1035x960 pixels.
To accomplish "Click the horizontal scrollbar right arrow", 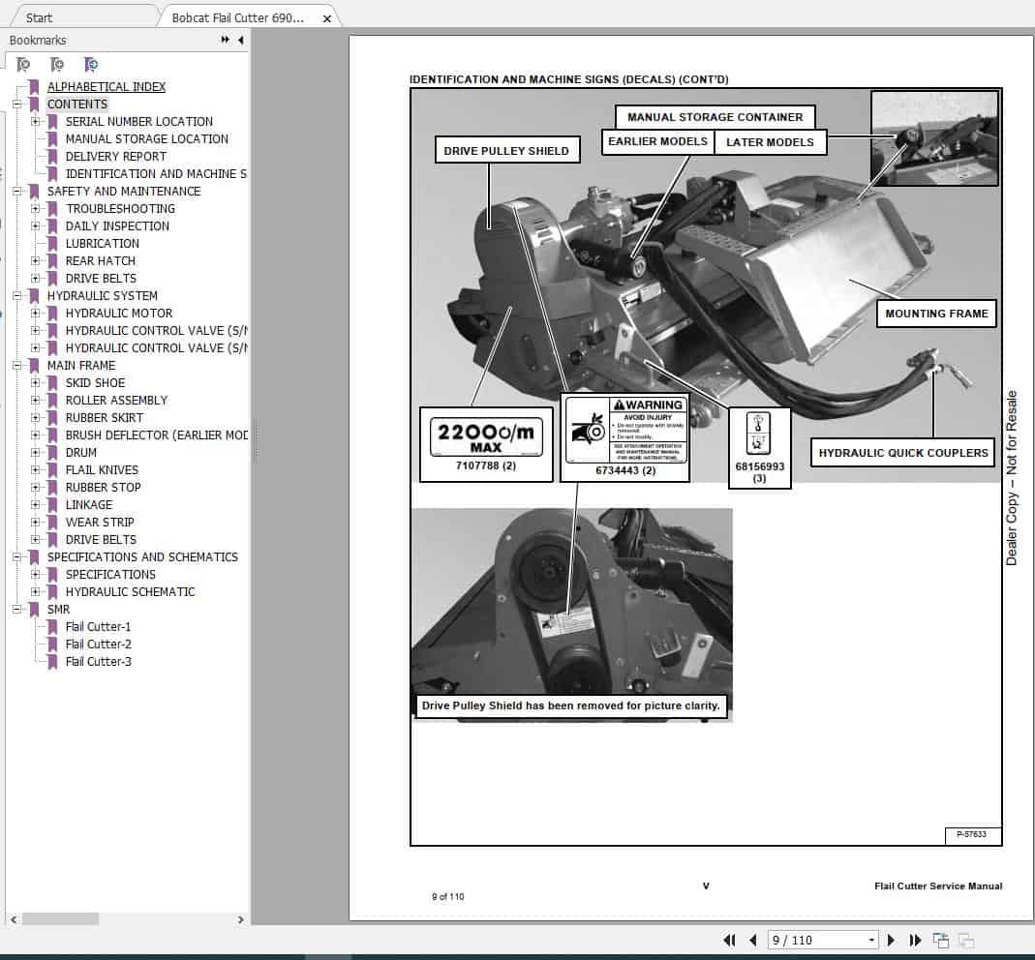I will point(240,920).
